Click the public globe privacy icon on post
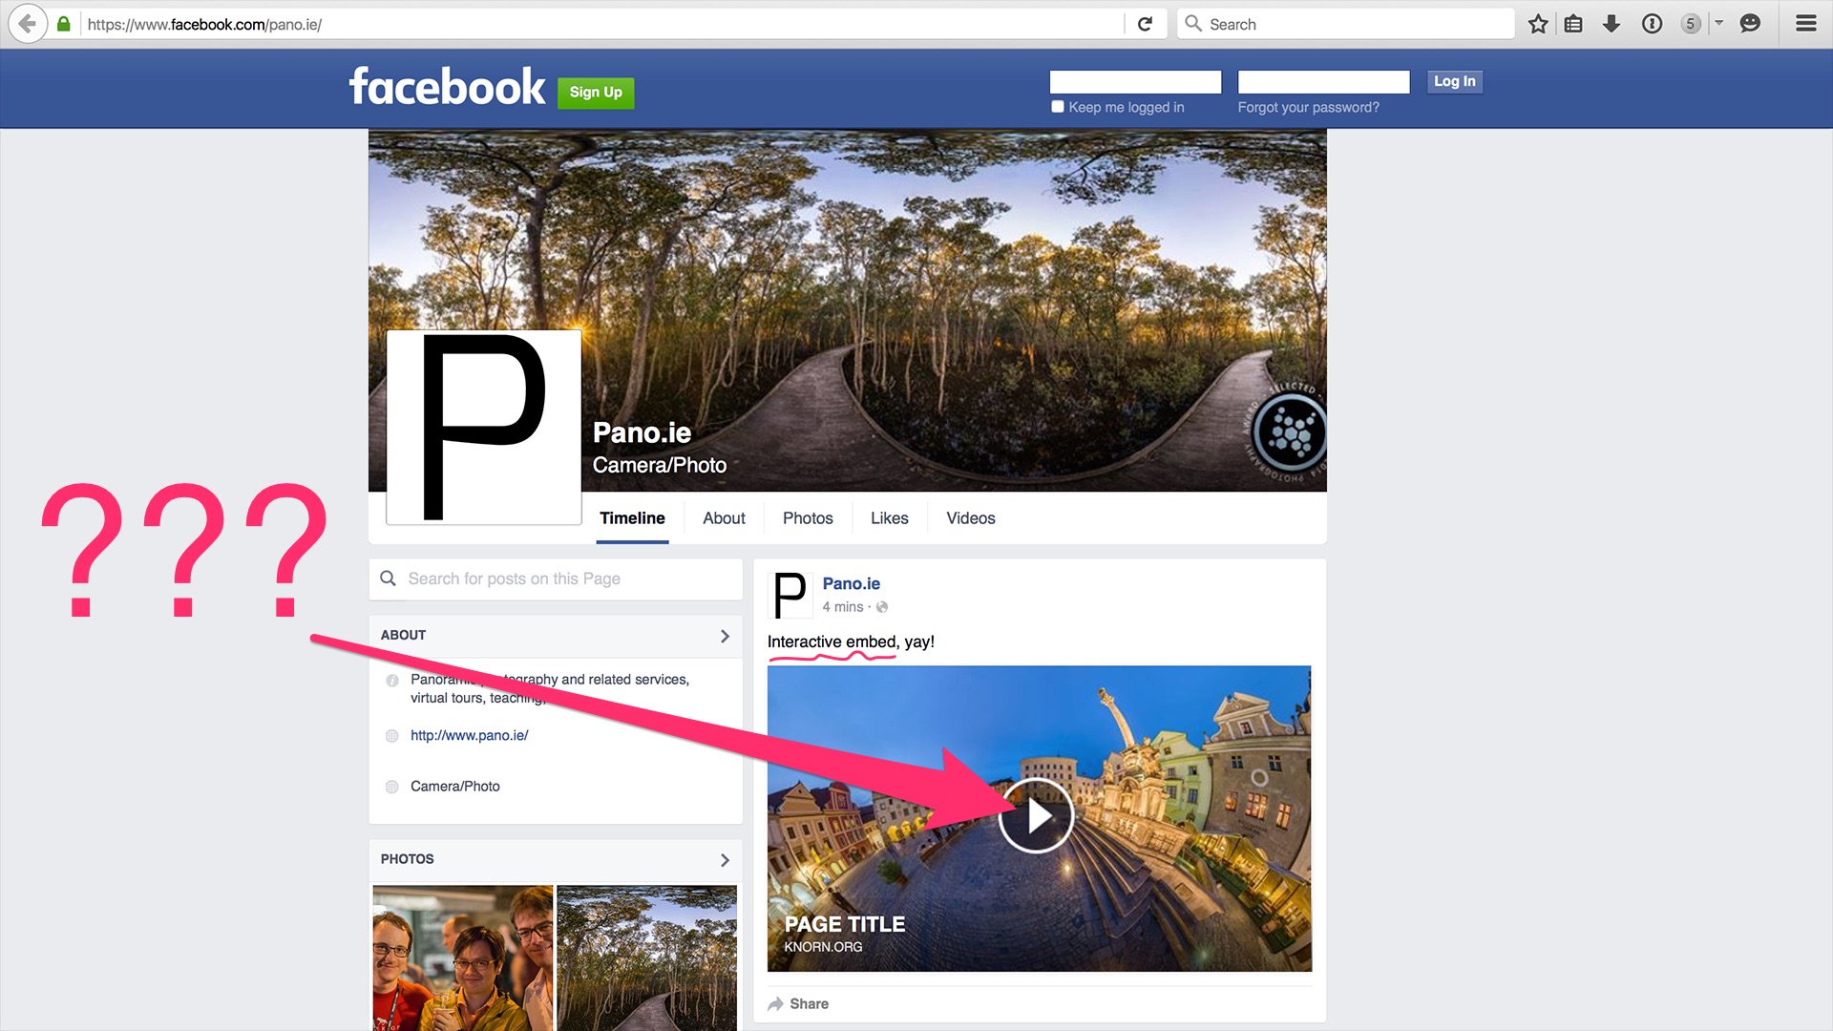 pos(882,607)
